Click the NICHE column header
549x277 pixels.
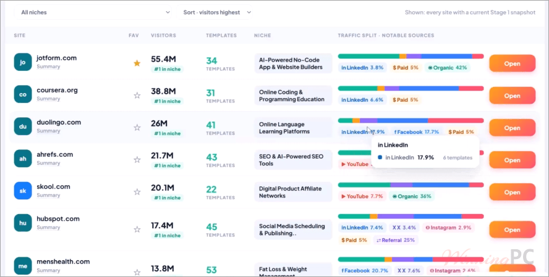(x=263, y=36)
